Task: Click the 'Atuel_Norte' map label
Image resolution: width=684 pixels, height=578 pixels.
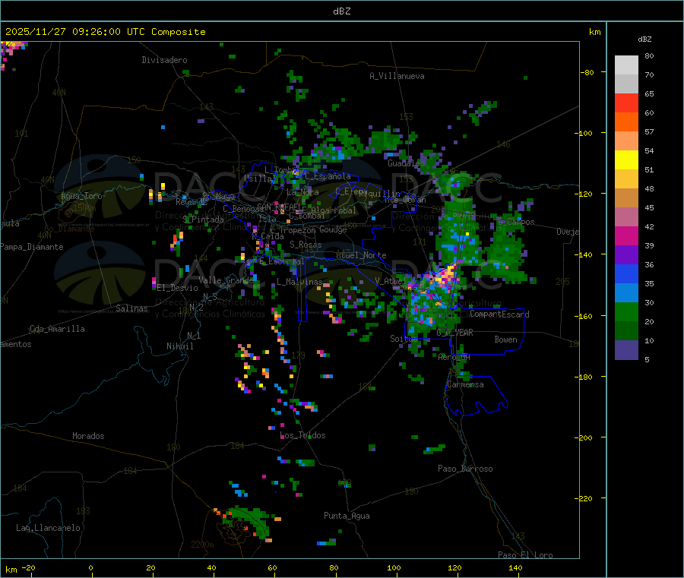Action: [361, 255]
